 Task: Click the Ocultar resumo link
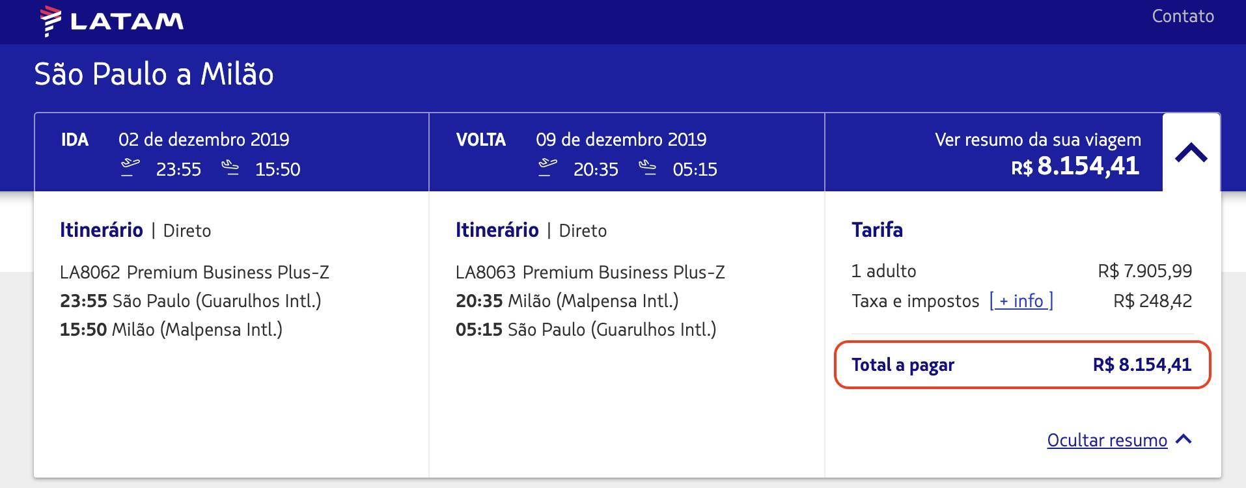1107,441
